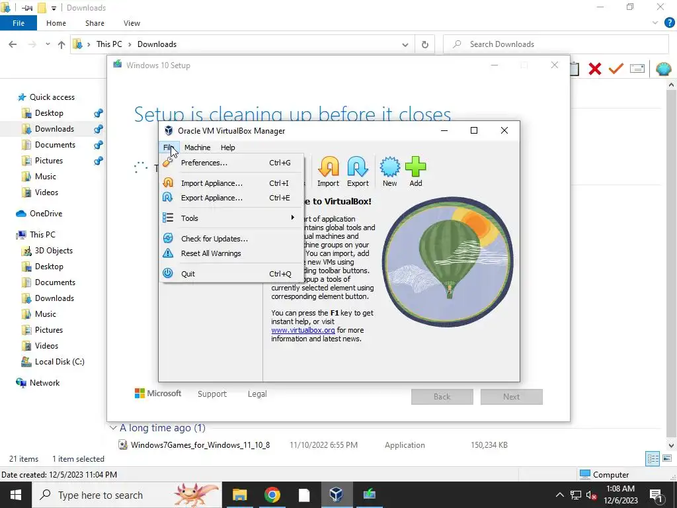Image resolution: width=677 pixels, height=508 pixels.
Task: Open File Explorer from taskbar
Action: click(239, 495)
